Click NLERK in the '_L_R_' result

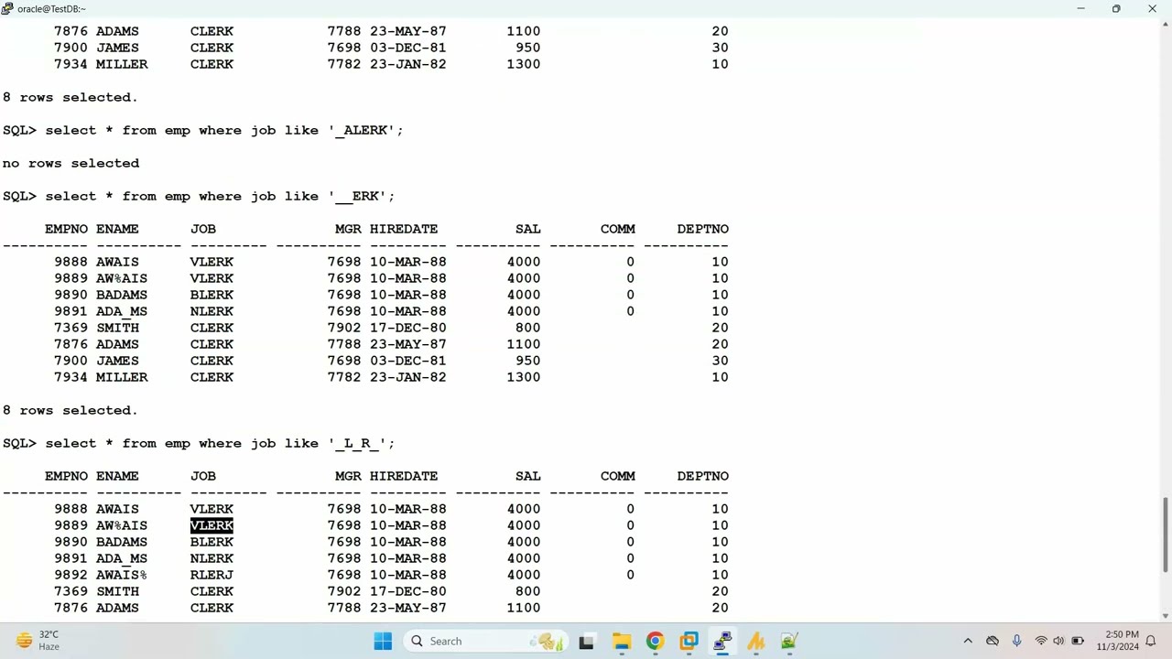pos(212,558)
